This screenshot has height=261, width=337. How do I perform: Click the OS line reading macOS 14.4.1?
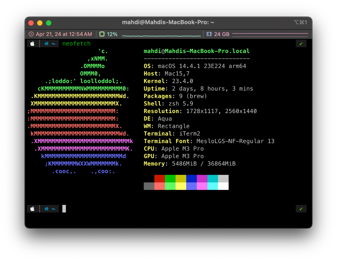[x=195, y=66]
